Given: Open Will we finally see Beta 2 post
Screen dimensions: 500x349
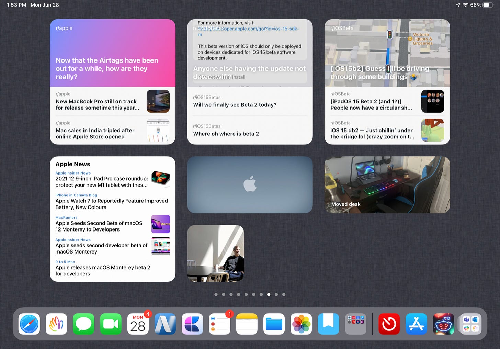Looking at the screenshot, I should [x=250, y=101].
